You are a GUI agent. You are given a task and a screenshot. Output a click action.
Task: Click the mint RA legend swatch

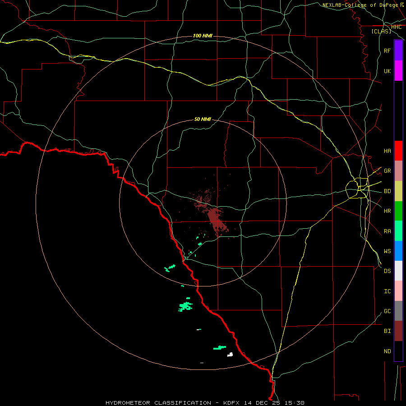[398, 231]
